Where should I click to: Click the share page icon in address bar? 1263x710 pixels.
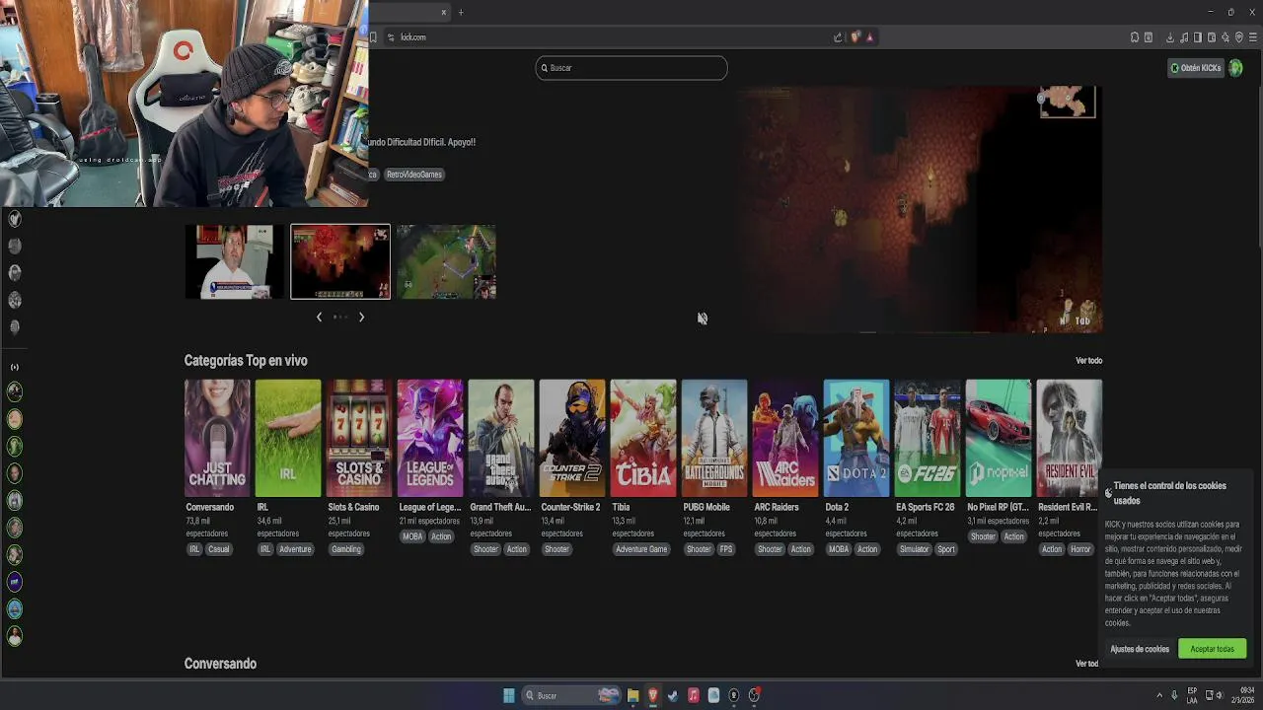point(838,37)
